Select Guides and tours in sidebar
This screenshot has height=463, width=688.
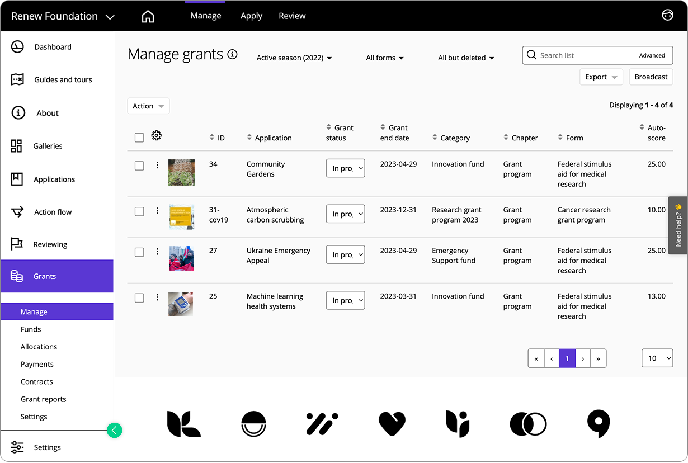click(x=62, y=79)
